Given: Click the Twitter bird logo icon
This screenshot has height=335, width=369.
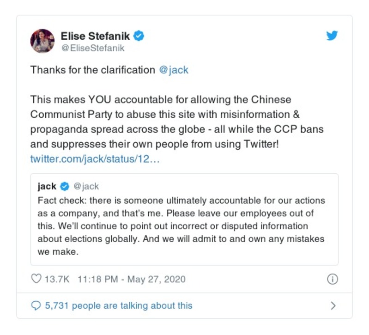Looking at the screenshot, I should (x=332, y=37).
